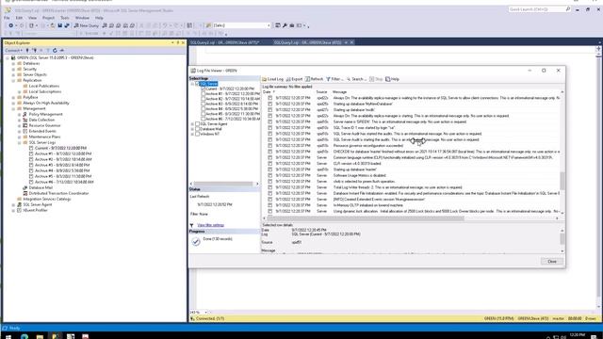Click the Save icon in main toolbar

pyautogui.click(x=59, y=25)
